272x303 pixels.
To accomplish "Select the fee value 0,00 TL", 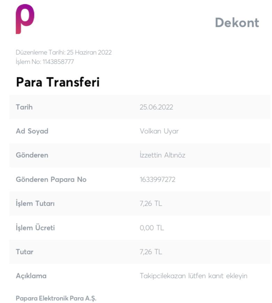I will click(x=152, y=228).
